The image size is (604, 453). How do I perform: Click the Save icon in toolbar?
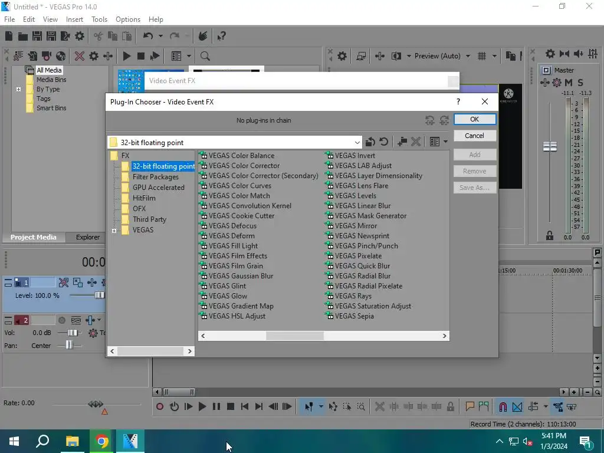pos(37,36)
